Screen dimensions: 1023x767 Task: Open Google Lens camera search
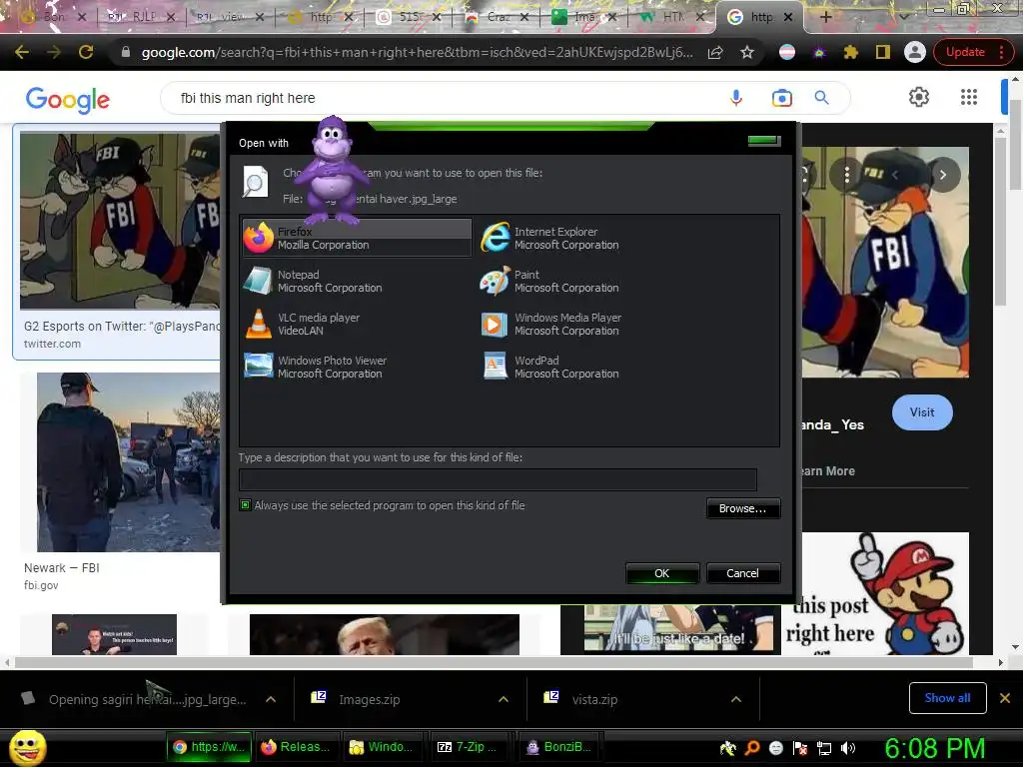(x=781, y=98)
